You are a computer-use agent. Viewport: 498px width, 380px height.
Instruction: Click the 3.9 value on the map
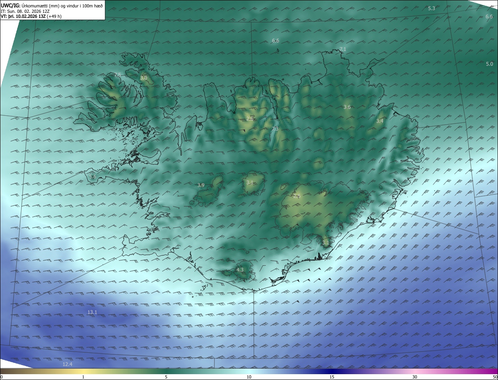coord(201,185)
